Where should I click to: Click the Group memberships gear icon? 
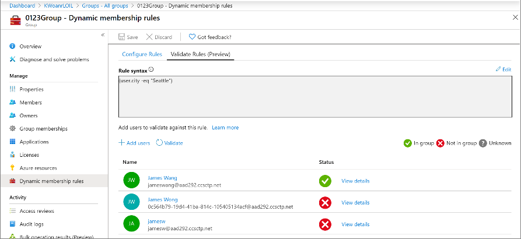(x=13, y=128)
